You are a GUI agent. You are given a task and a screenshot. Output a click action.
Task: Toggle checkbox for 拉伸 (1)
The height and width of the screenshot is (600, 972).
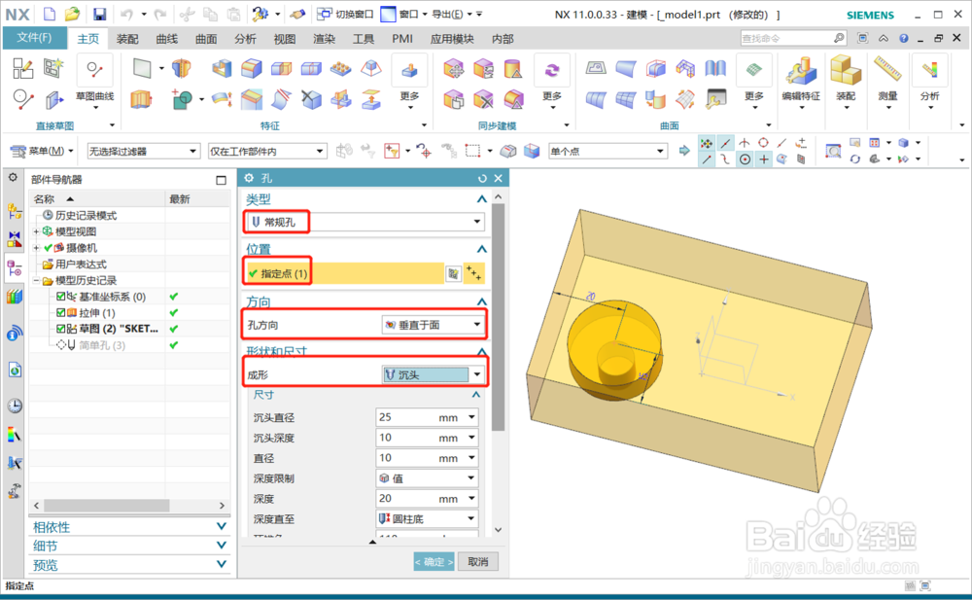click(x=60, y=313)
